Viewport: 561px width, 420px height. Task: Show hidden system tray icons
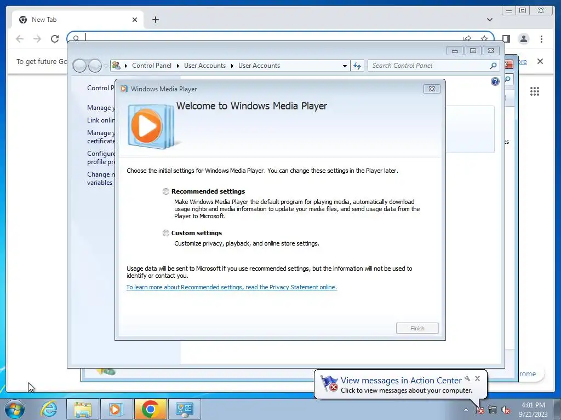point(466,410)
